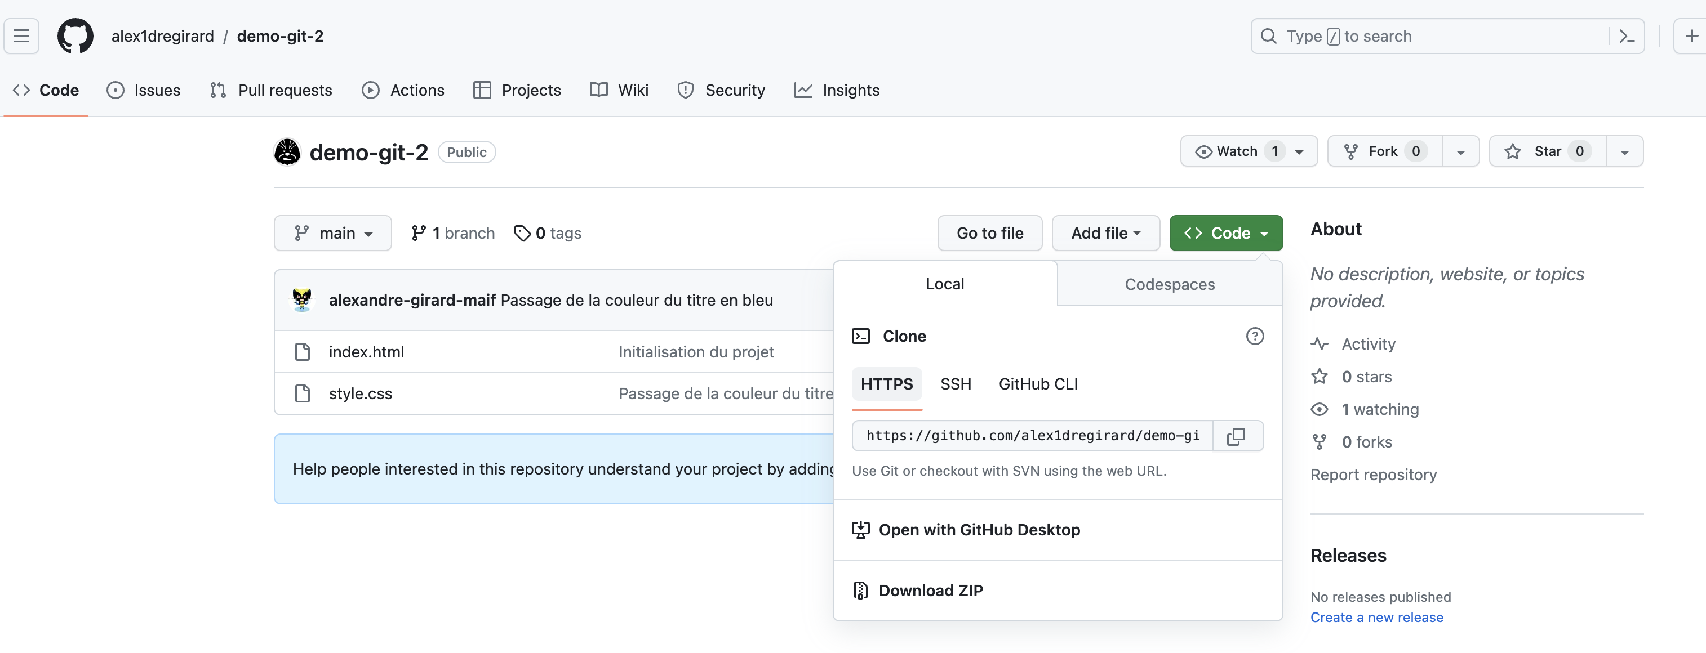Click the HTTPS clone URL text field

(1033, 435)
